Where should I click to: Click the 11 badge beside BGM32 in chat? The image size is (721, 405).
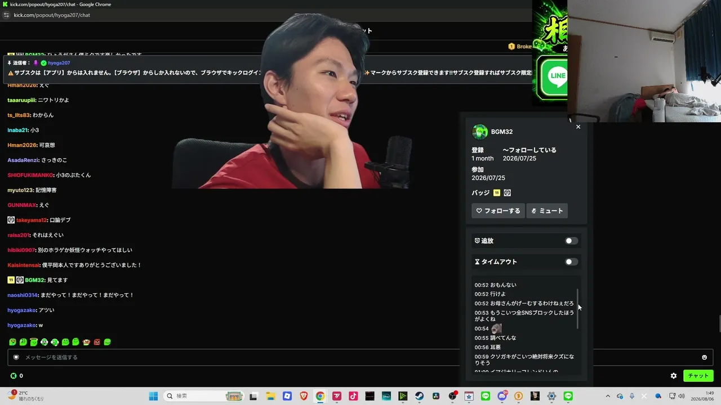[11, 280]
